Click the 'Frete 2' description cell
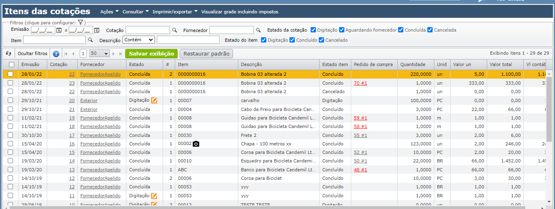Viewport: 555px width, 209px height. (x=279, y=135)
